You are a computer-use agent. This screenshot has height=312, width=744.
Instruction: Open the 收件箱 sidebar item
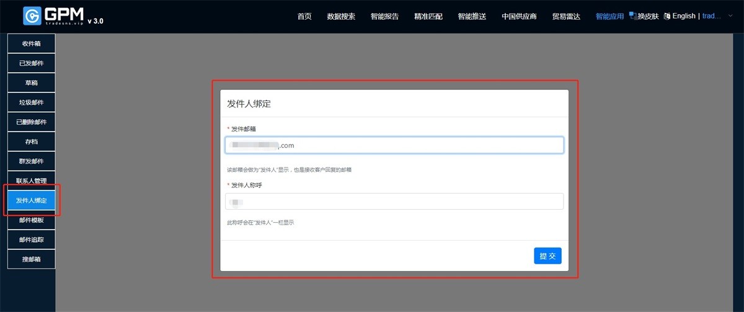(x=31, y=43)
